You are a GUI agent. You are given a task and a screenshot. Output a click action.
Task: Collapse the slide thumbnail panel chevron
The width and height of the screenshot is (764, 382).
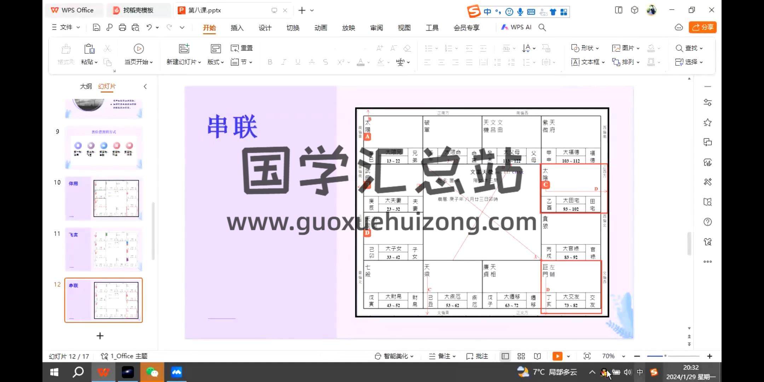pyautogui.click(x=145, y=86)
